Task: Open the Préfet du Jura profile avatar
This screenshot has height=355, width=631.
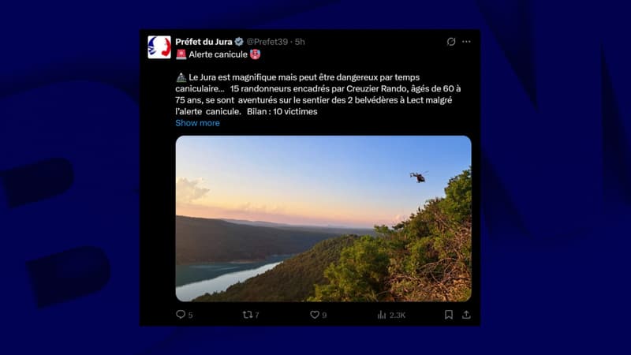Action: coord(159,47)
